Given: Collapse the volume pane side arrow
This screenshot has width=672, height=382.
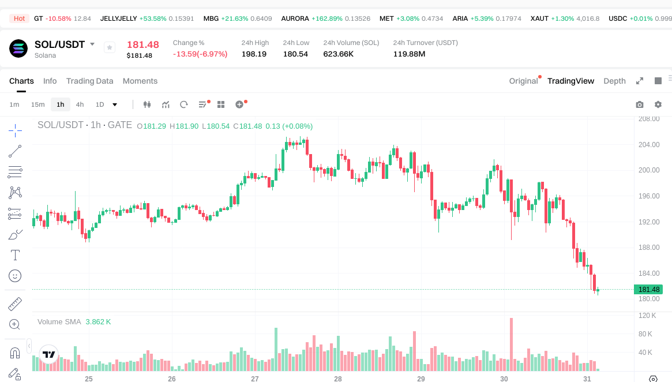Looking at the screenshot, I should pyautogui.click(x=29, y=346).
